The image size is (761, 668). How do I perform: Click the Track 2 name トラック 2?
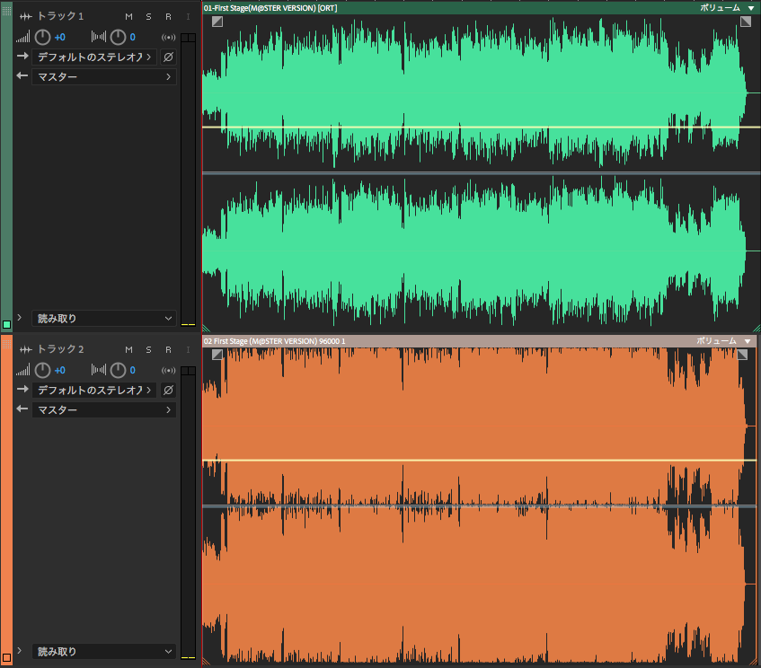(x=61, y=350)
